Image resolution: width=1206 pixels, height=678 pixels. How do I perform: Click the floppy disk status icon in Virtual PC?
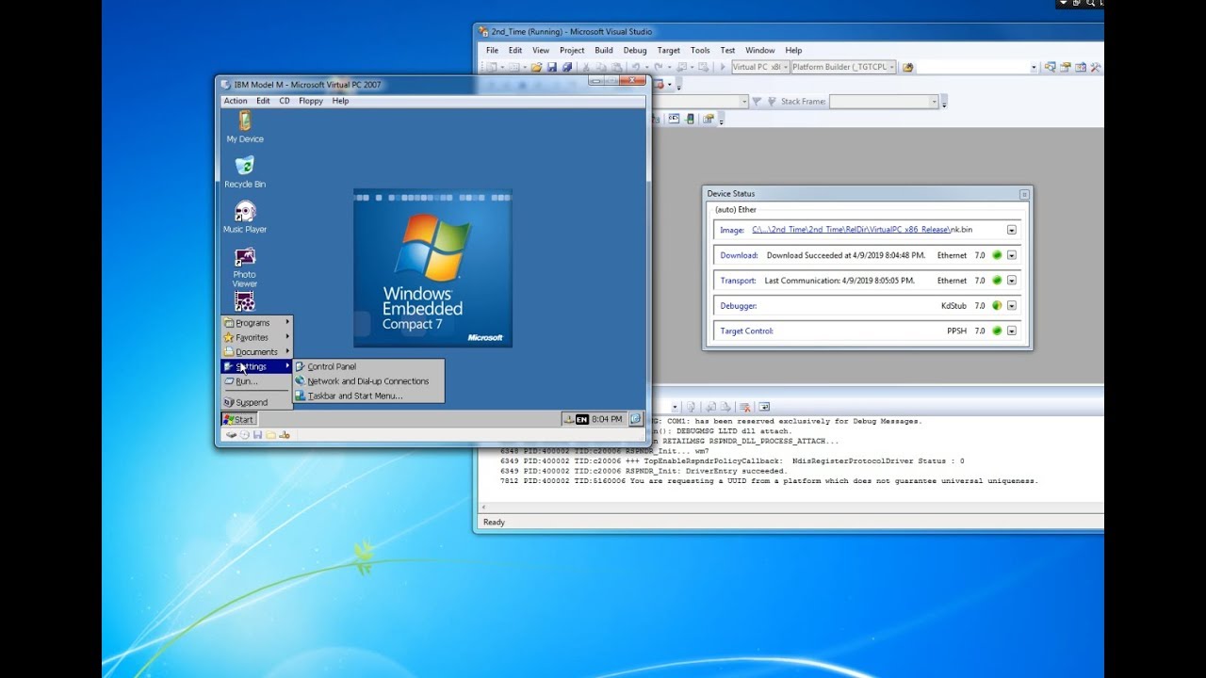(257, 435)
